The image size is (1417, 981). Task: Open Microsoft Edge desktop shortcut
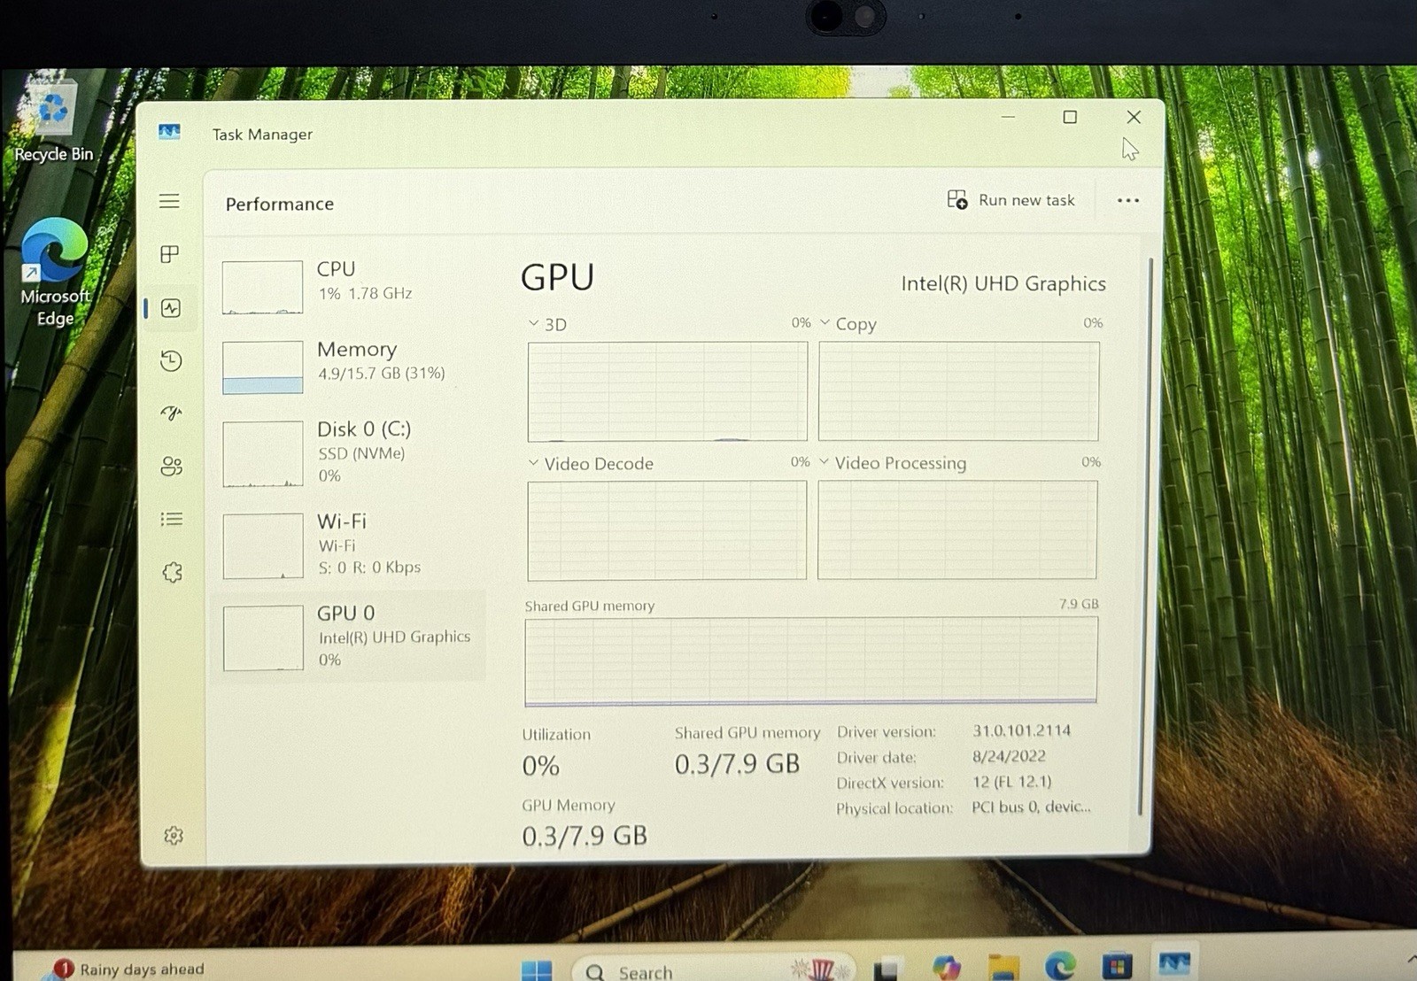point(55,273)
